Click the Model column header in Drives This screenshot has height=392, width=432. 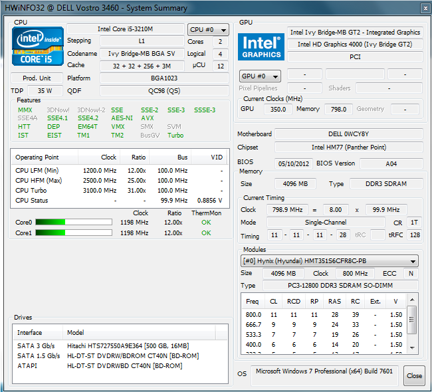coord(139,332)
